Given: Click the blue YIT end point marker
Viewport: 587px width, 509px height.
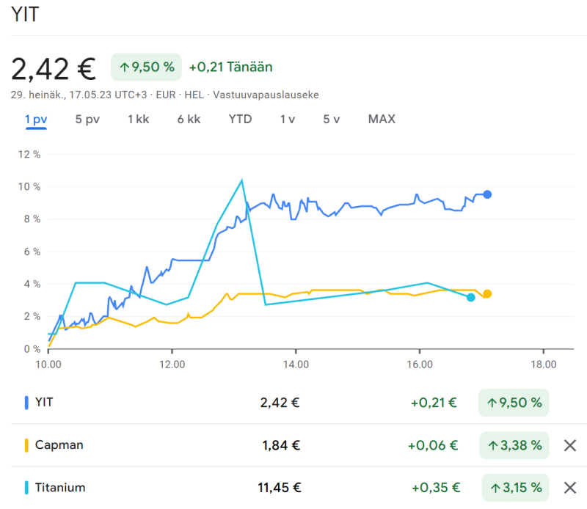Looking at the screenshot, I should 487,194.
